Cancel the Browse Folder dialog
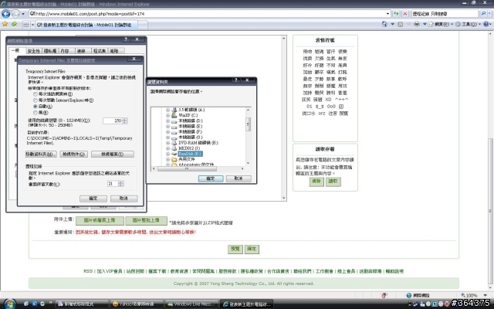Viewport: 494px width, 309px height. coord(239,178)
